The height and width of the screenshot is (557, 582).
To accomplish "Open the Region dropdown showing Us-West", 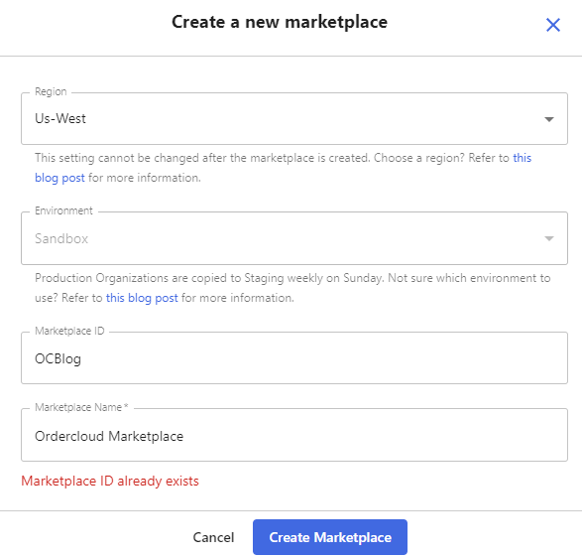I will pyautogui.click(x=294, y=118).
